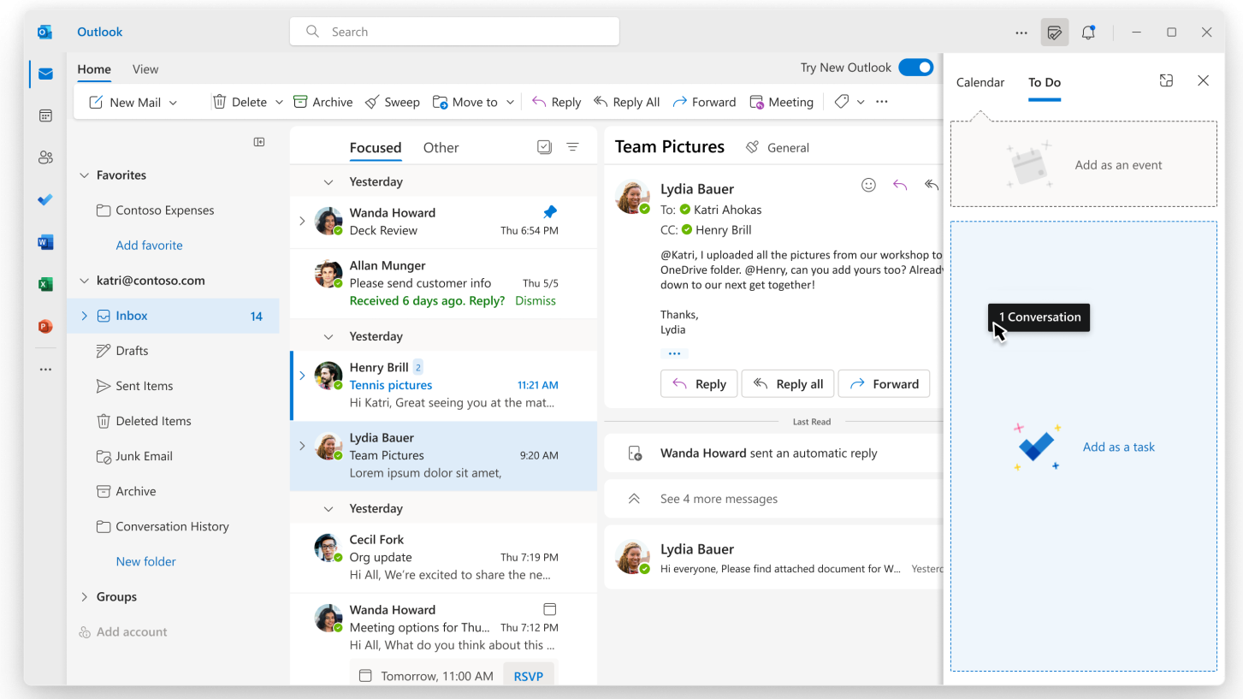Click Add favorite link
1243x699 pixels.
[x=150, y=246]
